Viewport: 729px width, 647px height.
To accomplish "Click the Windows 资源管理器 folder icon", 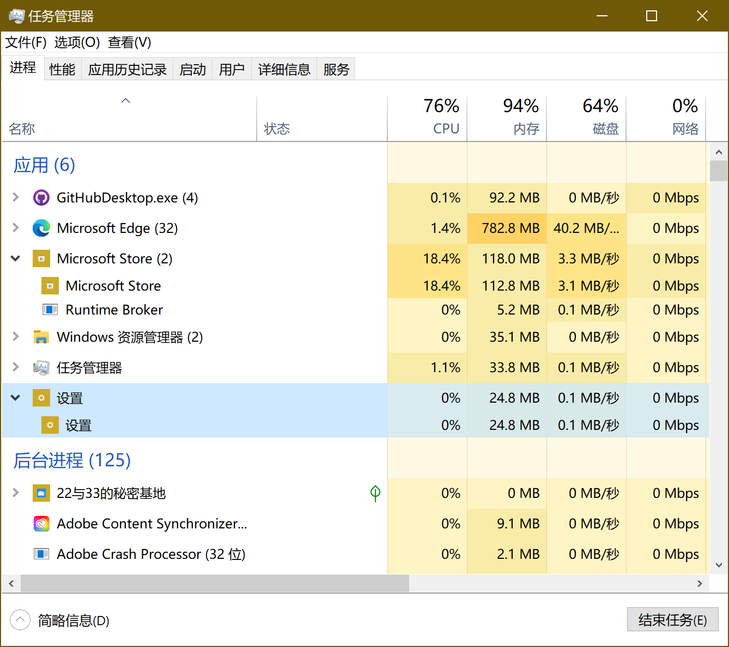I will pyautogui.click(x=41, y=337).
